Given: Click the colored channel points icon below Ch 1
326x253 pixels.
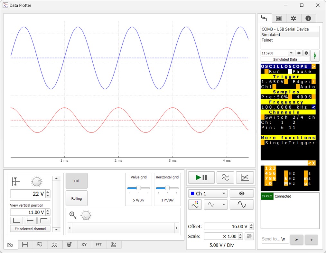Looking at the screenshot, I should (x=195, y=204).
